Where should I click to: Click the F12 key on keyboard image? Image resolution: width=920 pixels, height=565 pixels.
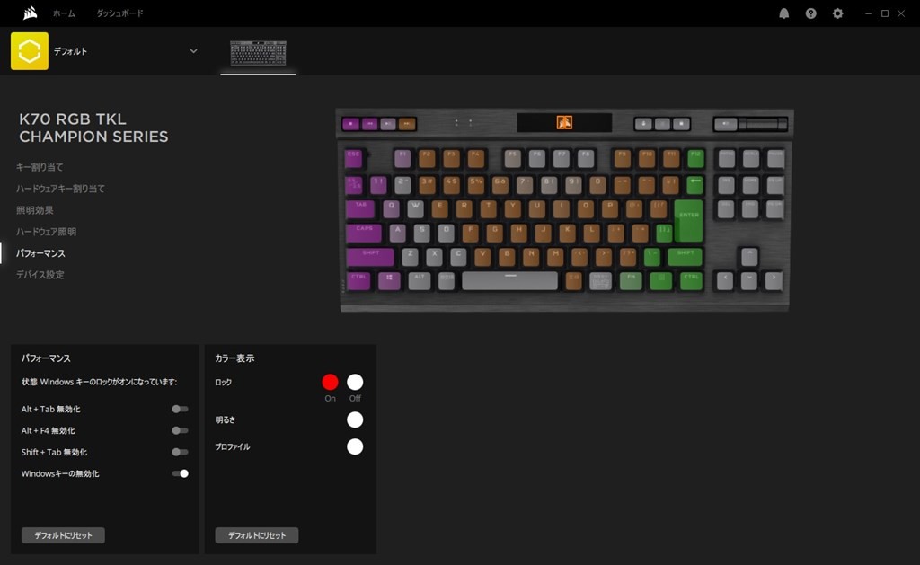pyautogui.click(x=695, y=158)
